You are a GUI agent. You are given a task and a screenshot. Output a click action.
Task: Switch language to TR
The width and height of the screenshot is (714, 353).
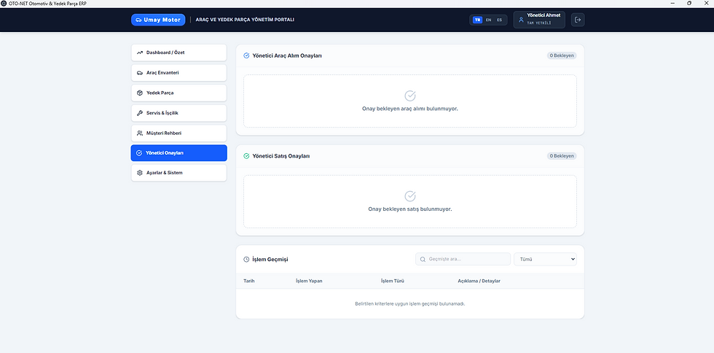point(477,20)
